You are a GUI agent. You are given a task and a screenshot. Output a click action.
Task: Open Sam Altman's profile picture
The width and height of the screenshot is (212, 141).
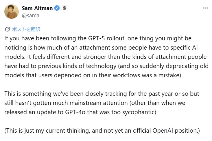point(11,12)
